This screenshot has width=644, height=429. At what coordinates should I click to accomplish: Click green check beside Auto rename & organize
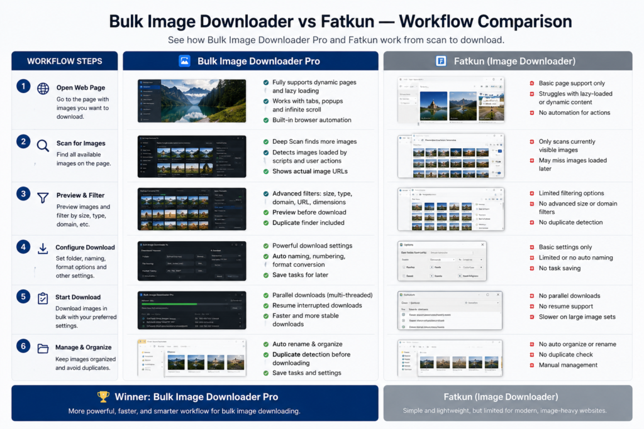point(266,344)
